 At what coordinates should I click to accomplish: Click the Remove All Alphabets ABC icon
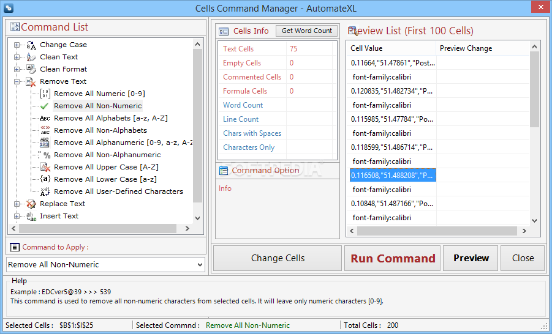click(x=45, y=119)
